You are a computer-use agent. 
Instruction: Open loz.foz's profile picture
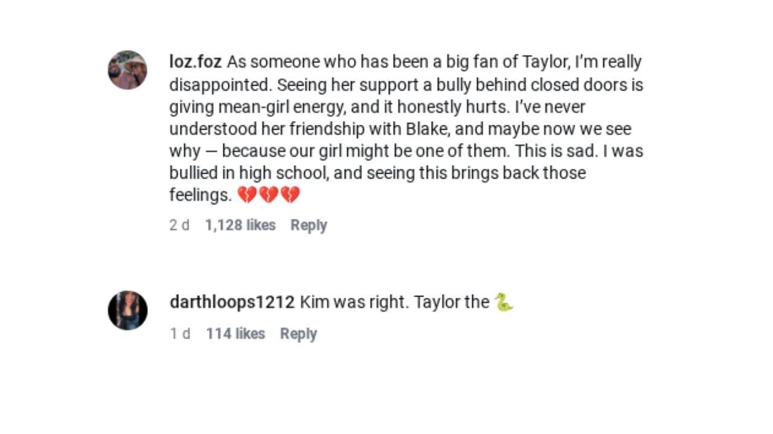click(x=126, y=69)
